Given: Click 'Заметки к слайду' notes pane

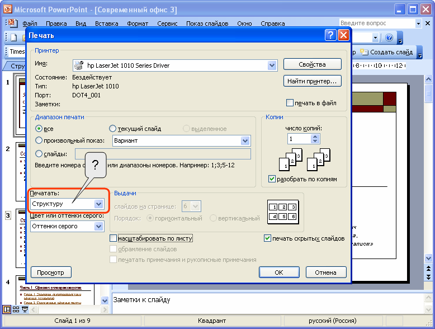Looking at the screenshot, I should [x=267, y=303].
